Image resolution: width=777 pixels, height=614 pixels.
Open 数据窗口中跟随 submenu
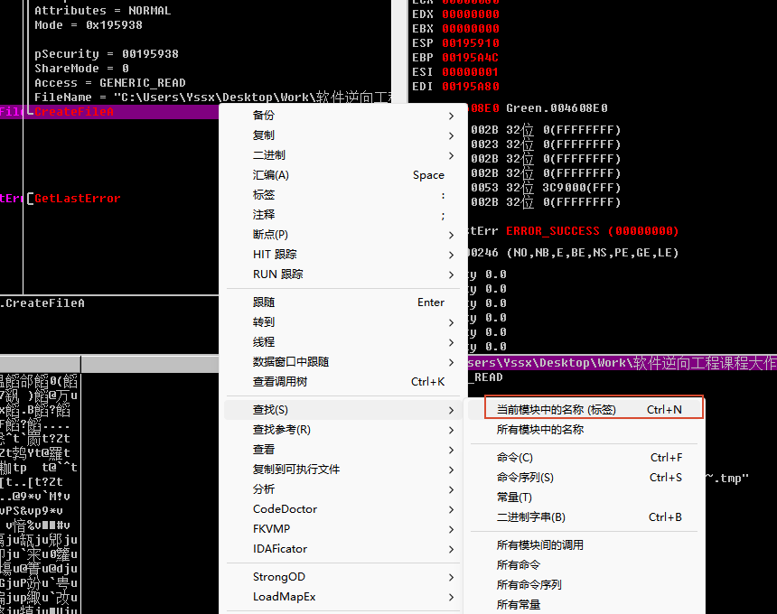(343, 361)
